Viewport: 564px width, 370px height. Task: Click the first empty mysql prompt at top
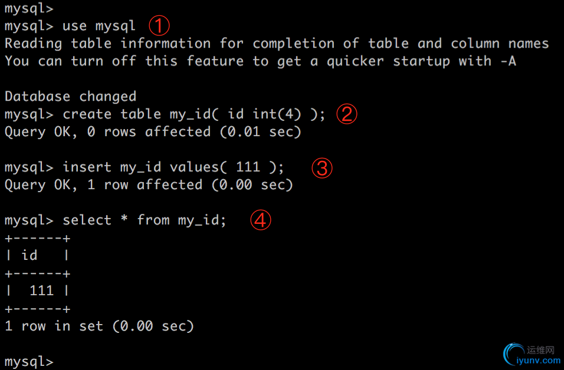click(x=29, y=8)
